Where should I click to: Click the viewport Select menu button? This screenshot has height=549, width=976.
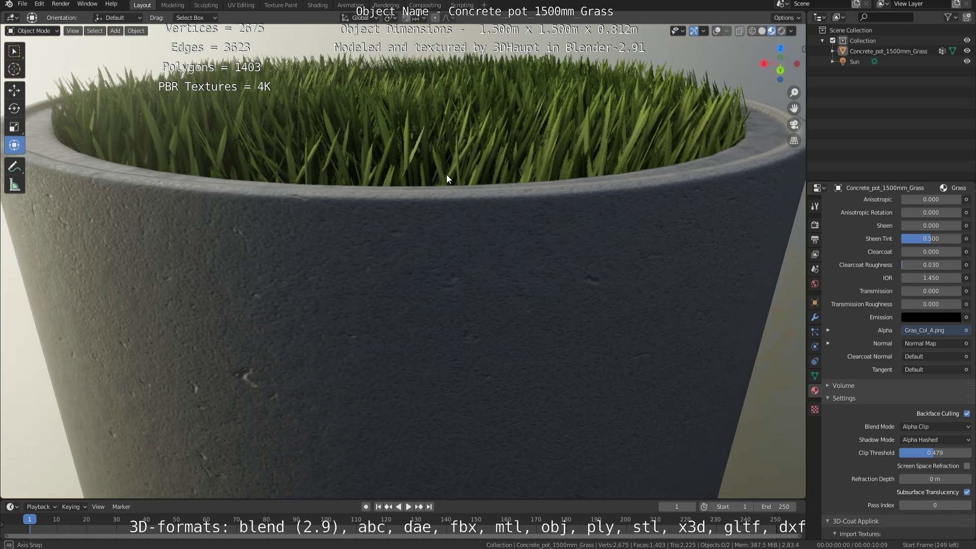(x=95, y=31)
